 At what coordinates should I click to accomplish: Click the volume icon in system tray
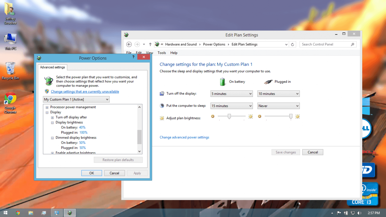tap(359, 213)
